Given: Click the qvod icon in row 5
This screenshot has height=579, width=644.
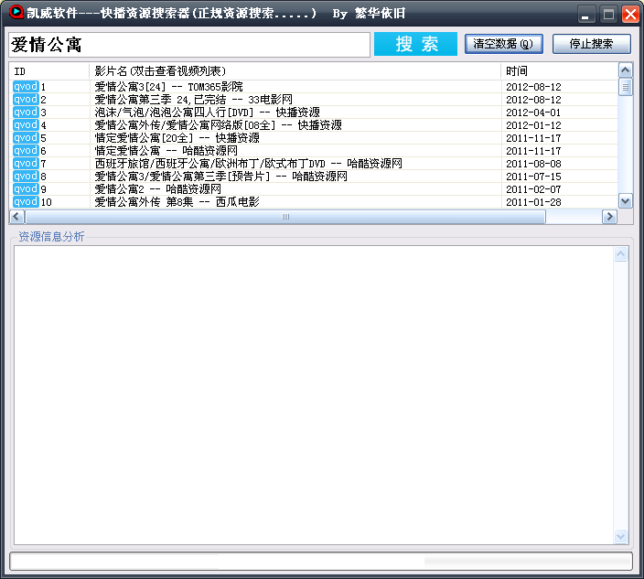Looking at the screenshot, I should [x=25, y=138].
